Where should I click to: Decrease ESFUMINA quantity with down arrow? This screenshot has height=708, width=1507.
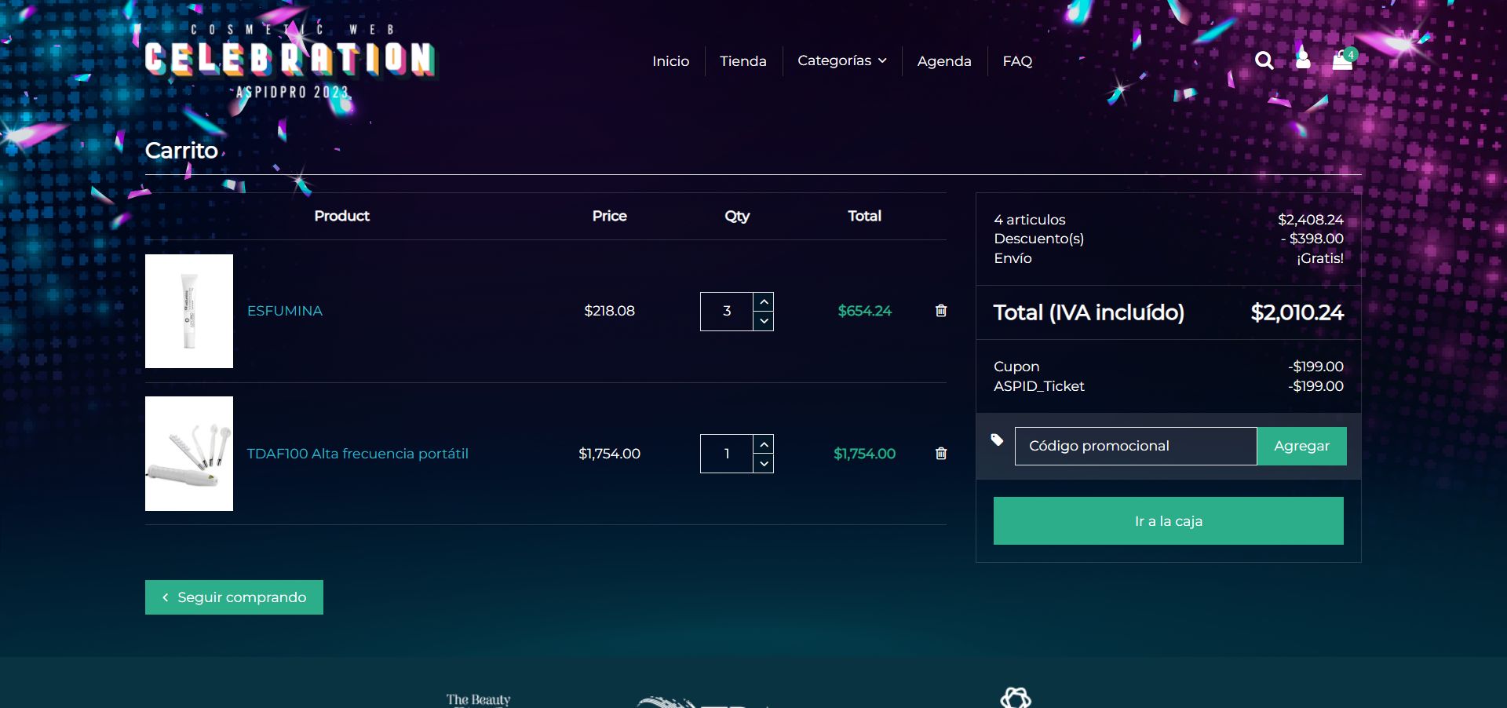click(x=764, y=321)
